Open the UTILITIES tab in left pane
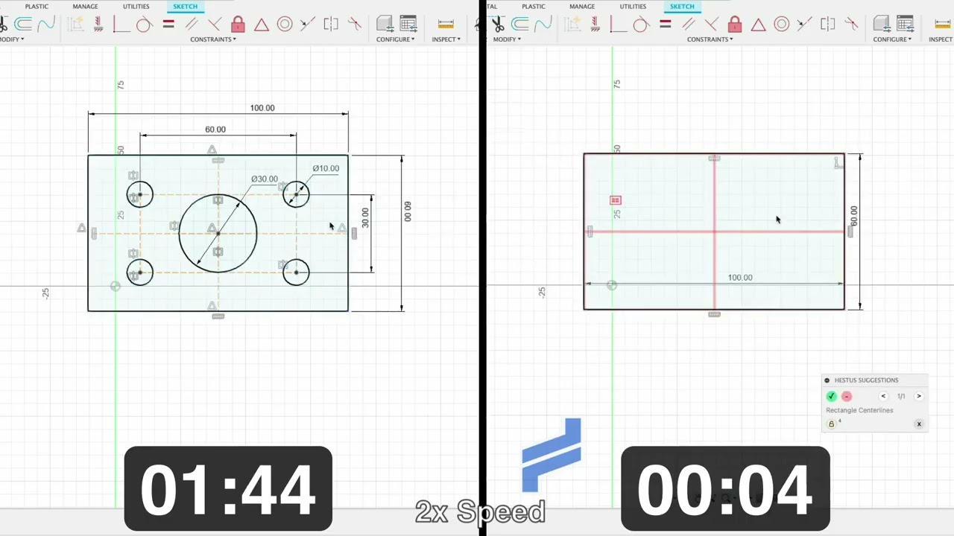Screen dimensions: 954x536 [x=136, y=7]
